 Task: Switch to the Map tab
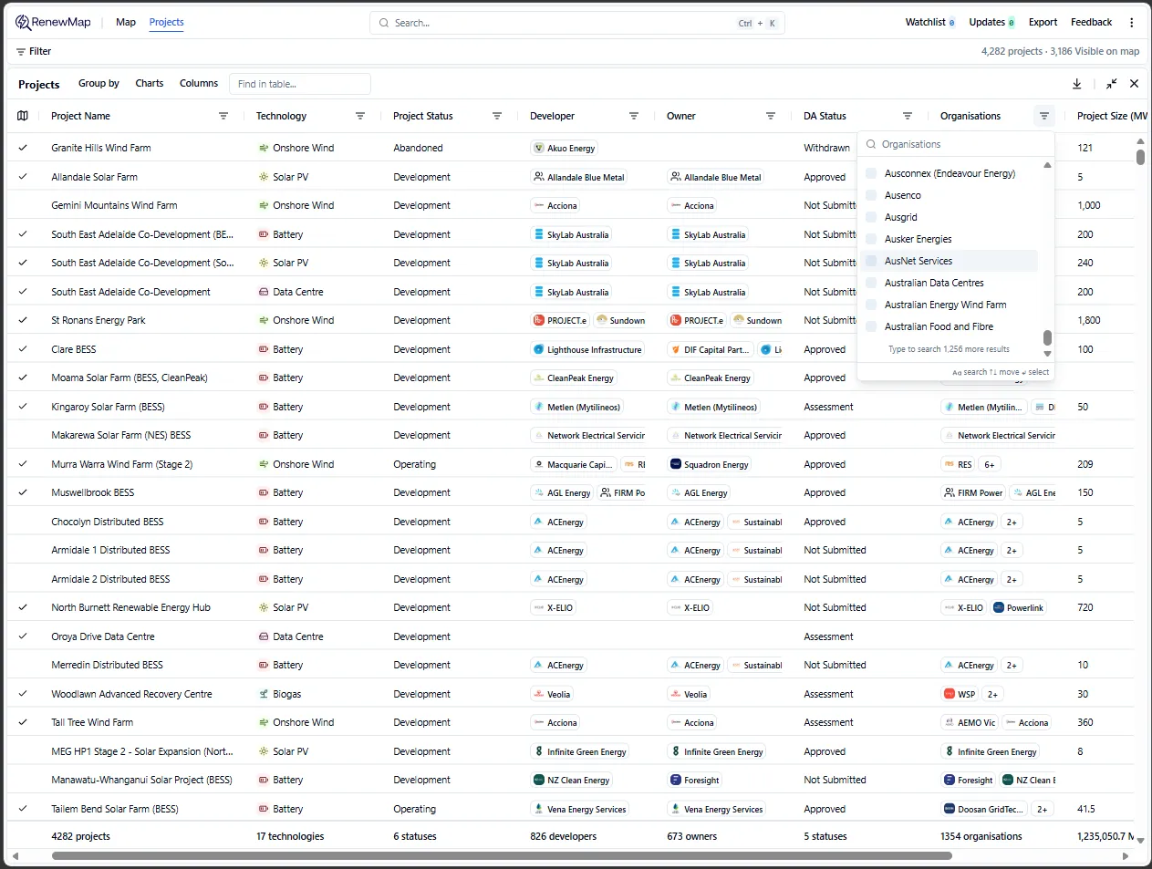pos(125,21)
